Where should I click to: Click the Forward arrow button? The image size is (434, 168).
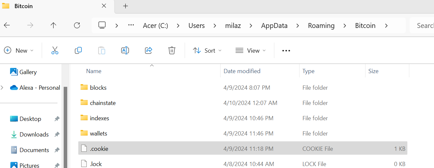coord(30,25)
